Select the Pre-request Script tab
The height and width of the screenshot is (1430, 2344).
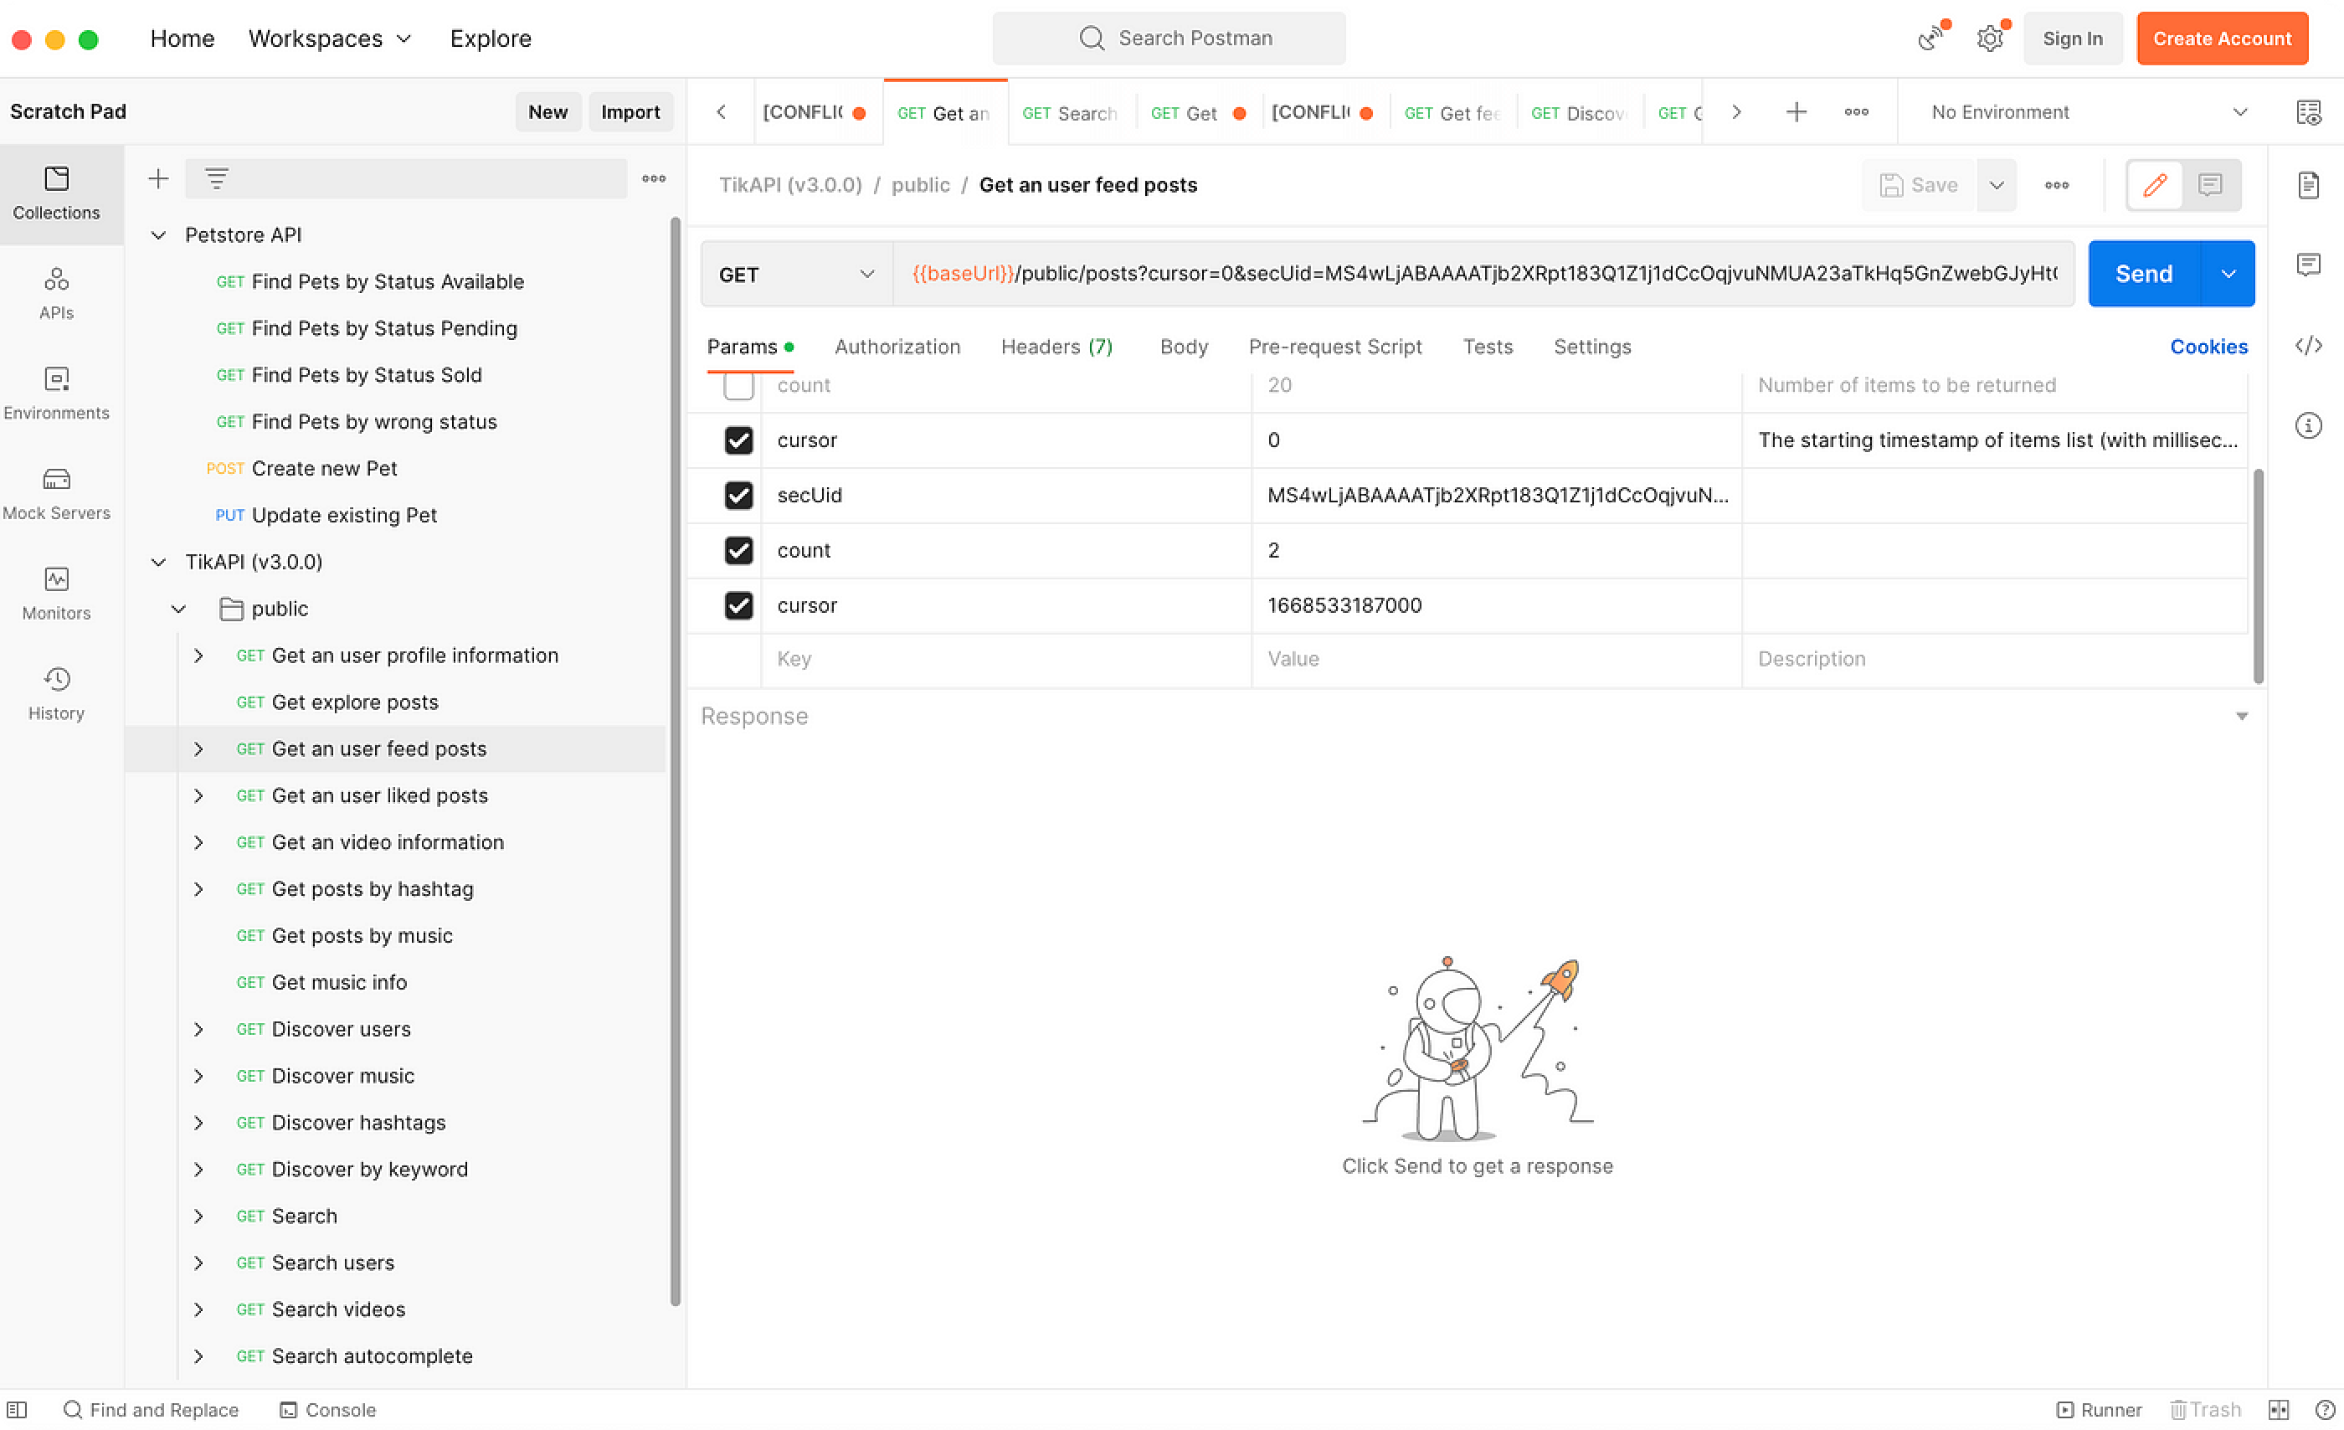tap(1336, 347)
